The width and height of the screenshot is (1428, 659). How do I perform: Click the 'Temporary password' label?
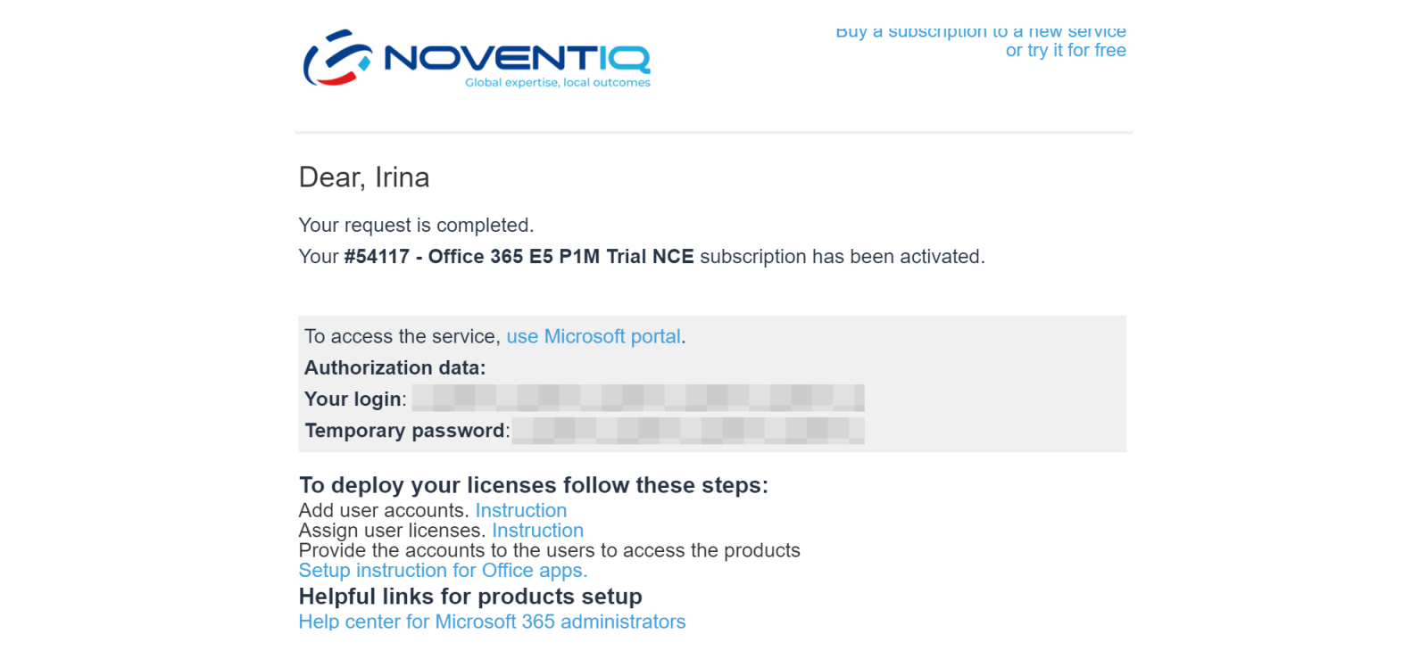[405, 431]
